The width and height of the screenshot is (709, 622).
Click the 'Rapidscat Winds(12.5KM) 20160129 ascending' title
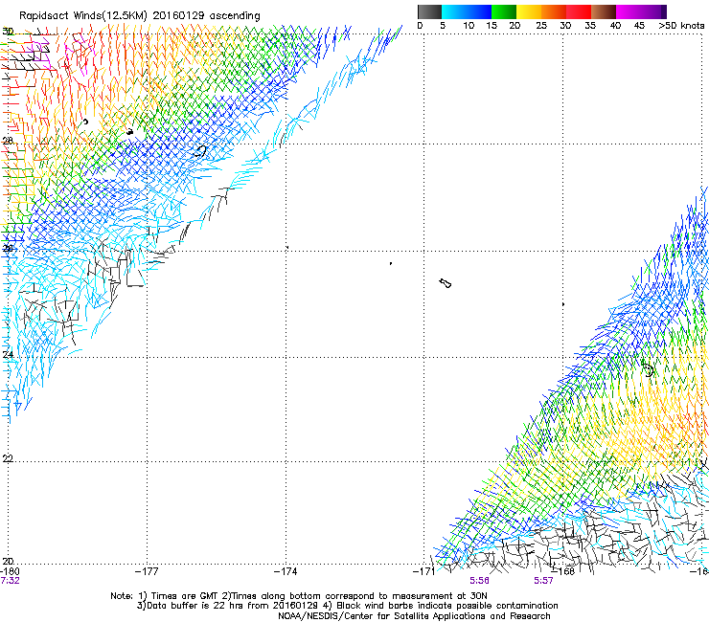pos(140,16)
